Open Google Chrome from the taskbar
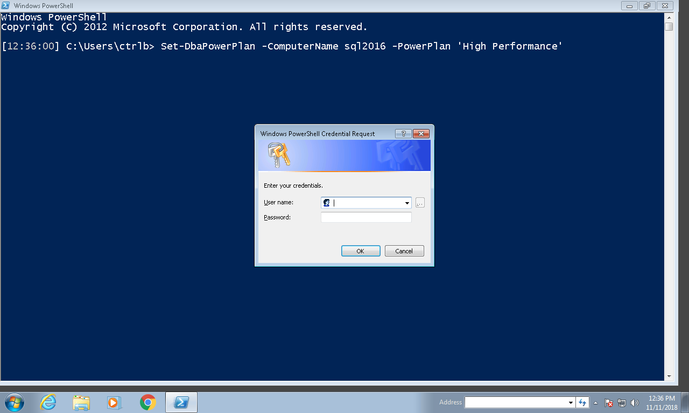The width and height of the screenshot is (689, 413). 147,402
